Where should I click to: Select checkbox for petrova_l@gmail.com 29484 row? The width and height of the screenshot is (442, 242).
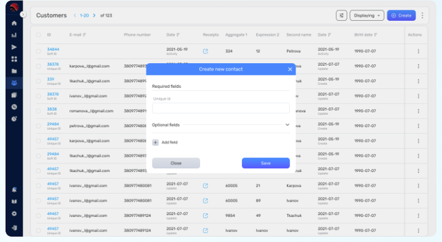pos(38,126)
